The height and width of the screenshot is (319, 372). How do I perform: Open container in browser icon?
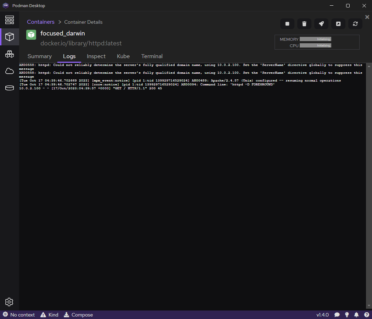(x=338, y=24)
